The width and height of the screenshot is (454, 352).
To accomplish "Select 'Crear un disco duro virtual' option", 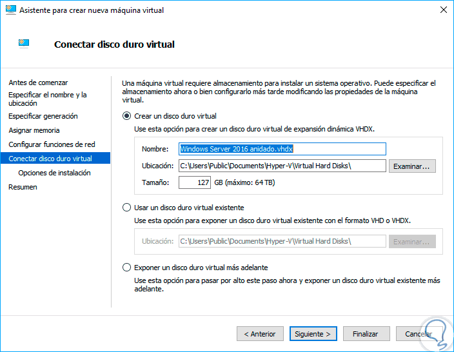I will 126,117.
